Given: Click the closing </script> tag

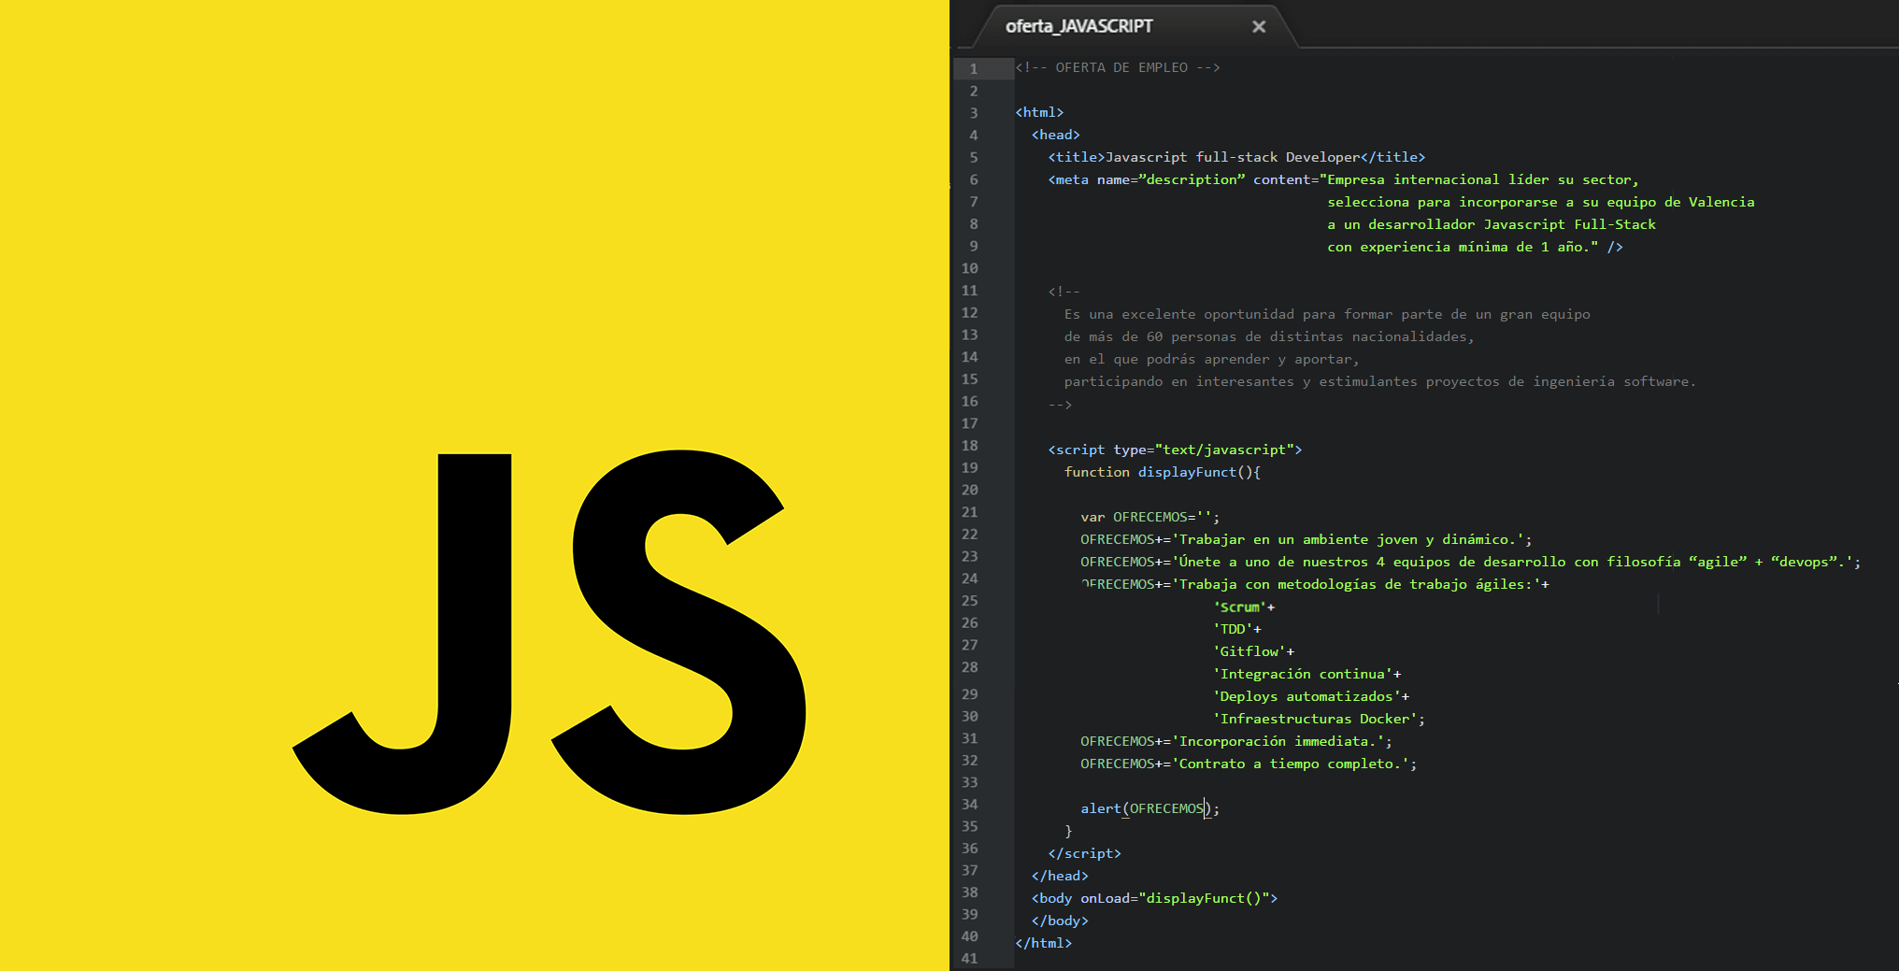Looking at the screenshot, I should [x=1084, y=853].
